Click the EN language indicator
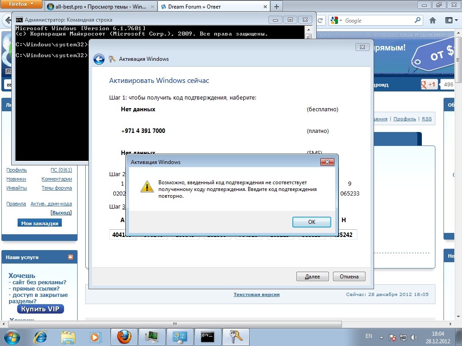462x346 pixels. [369, 336]
